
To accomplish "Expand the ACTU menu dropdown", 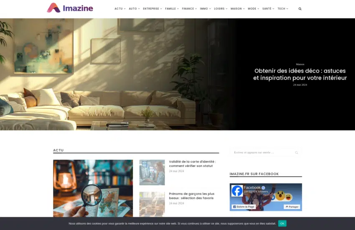I will 120,9.
